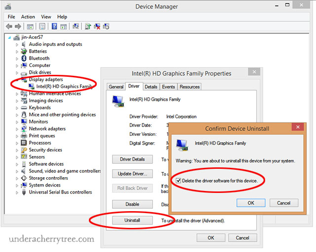Click the toolbar icon right of the Uninstall icon

click(x=106, y=26)
